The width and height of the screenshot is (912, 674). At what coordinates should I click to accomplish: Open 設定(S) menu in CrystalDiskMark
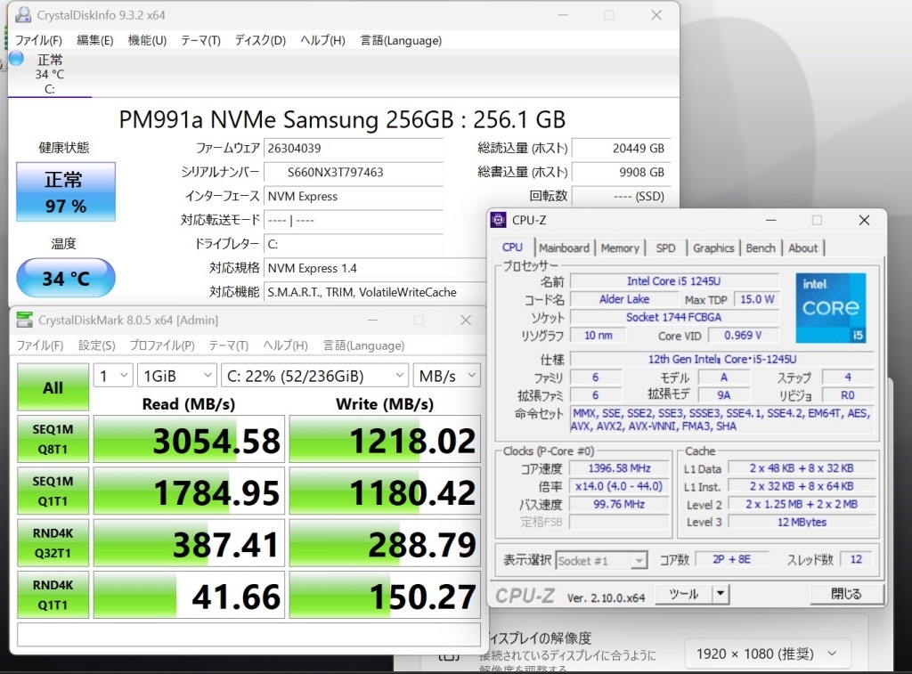click(96, 345)
